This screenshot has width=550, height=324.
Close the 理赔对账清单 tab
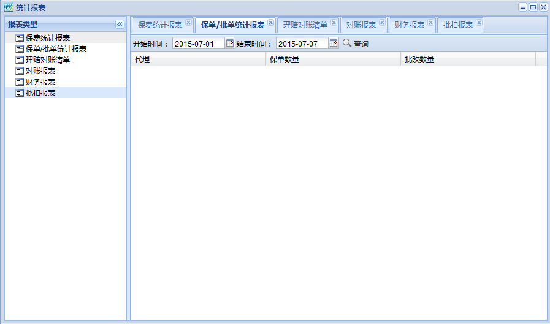[334, 22]
